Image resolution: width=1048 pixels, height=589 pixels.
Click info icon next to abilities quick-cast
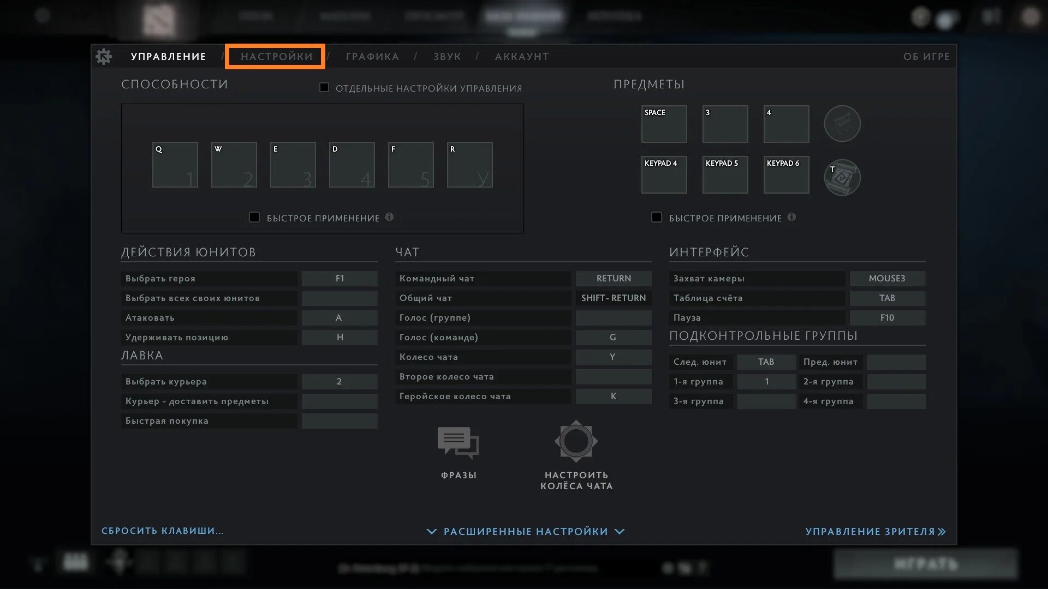389,217
